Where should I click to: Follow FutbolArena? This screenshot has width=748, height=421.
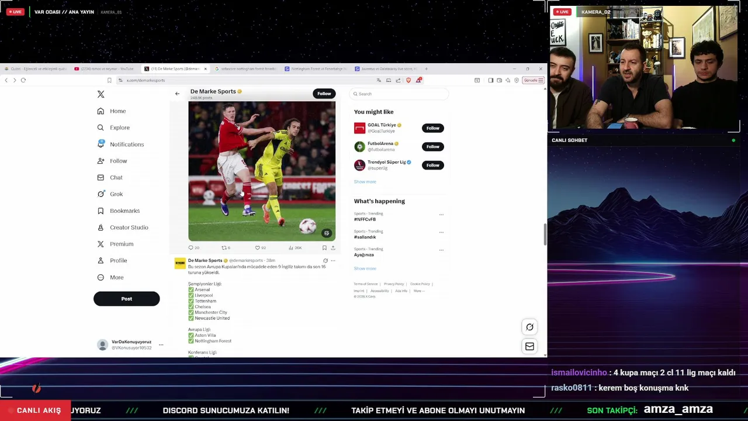432,147
